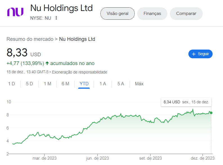Click the 8,33 price value

(17, 53)
